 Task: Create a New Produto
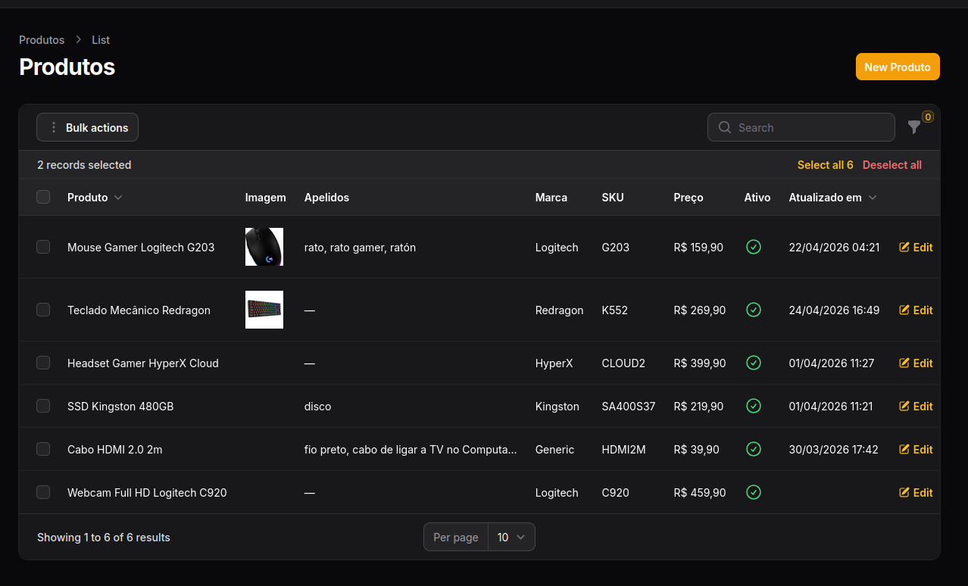pyautogui.click(x=898, y=67)
